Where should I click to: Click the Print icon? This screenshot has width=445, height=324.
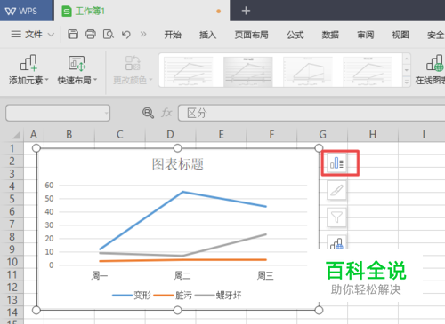(x=91, y=35)
